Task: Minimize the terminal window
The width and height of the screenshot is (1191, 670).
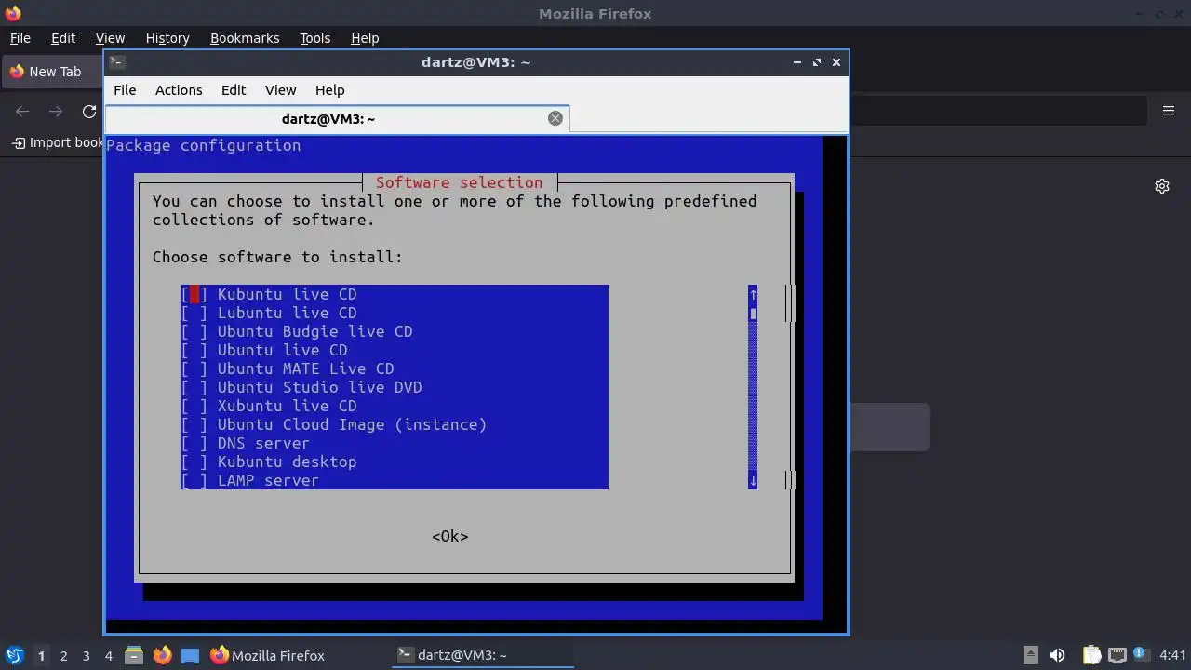Action: click(797, 62)
